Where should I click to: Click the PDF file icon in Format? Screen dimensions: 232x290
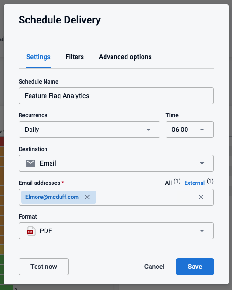pyautogui.click(x=31, y=231)
